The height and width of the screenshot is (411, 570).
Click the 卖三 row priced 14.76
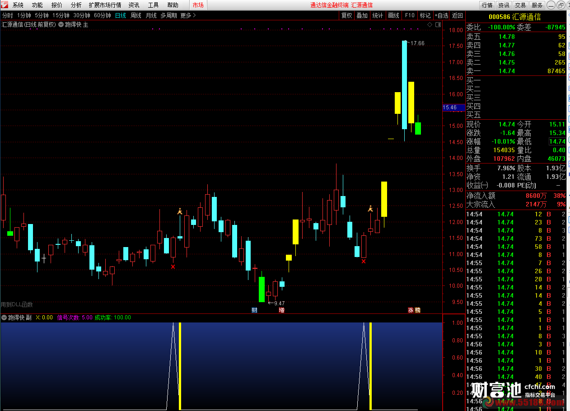(516, 54)
